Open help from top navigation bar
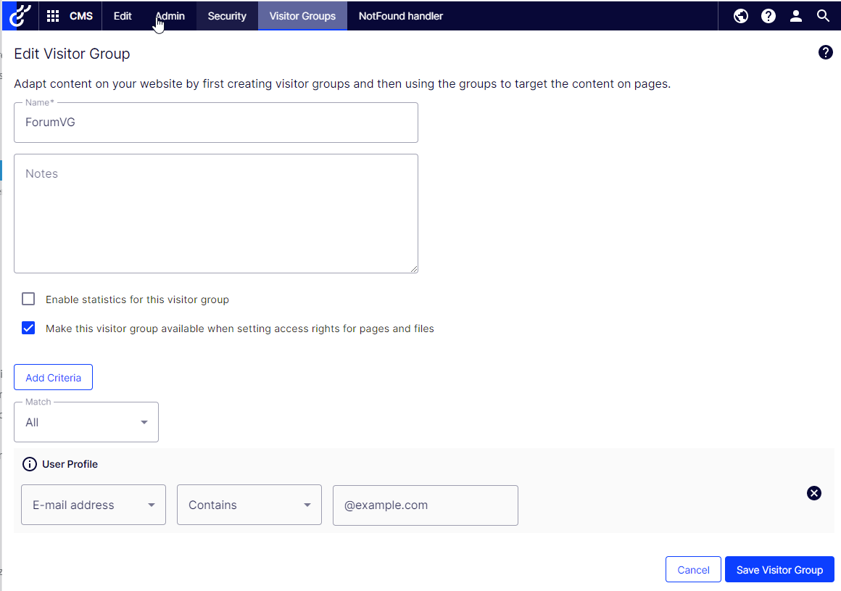The width and height of the screenshot is (841, 591). coord(768,16)
